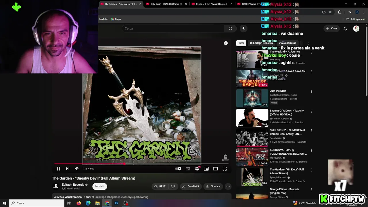The width and height of the screenshot is (368, 207).
Task: Show more filter chips with arrow
Action: [x=308, y=43]
